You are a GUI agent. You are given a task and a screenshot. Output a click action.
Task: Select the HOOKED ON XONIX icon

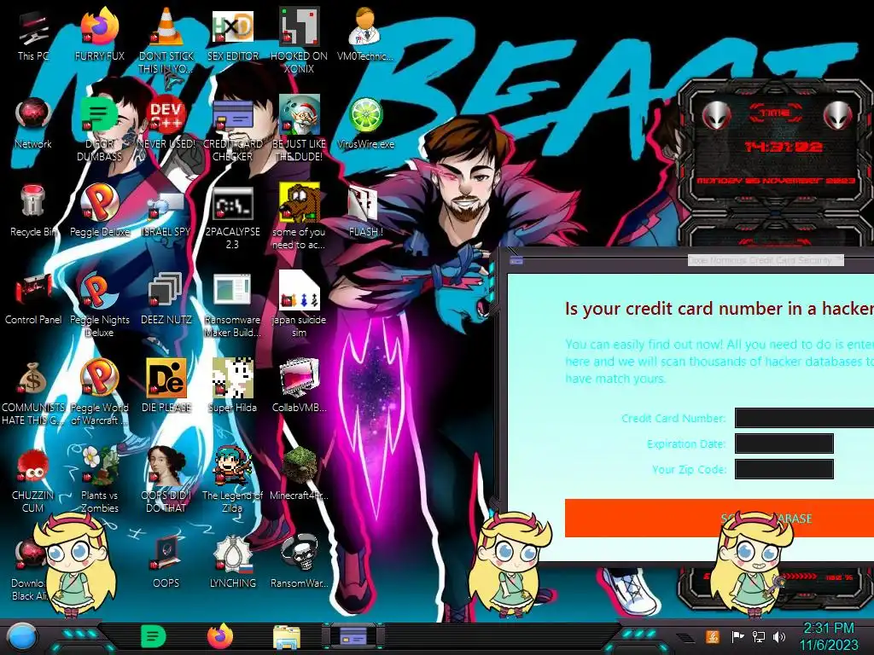299,40
